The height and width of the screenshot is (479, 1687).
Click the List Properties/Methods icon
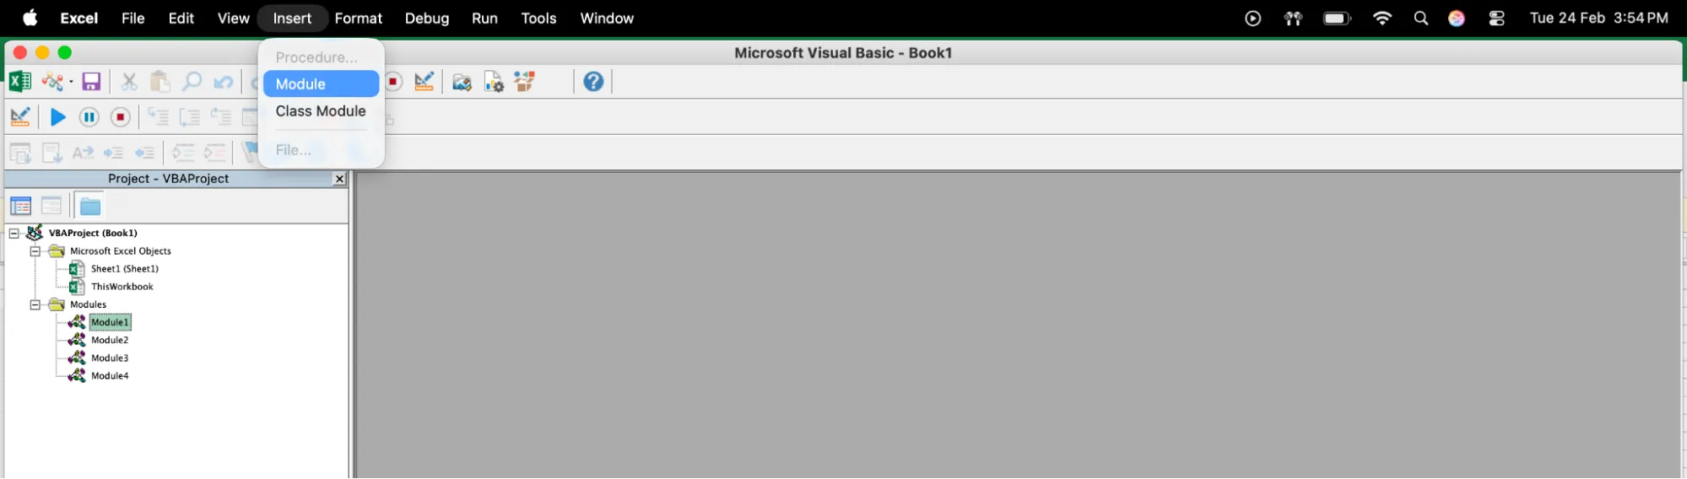(x=20, y=153)
